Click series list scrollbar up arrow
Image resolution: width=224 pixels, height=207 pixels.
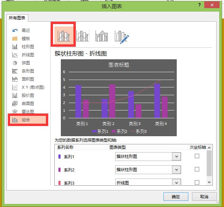[x=209, y=148]
